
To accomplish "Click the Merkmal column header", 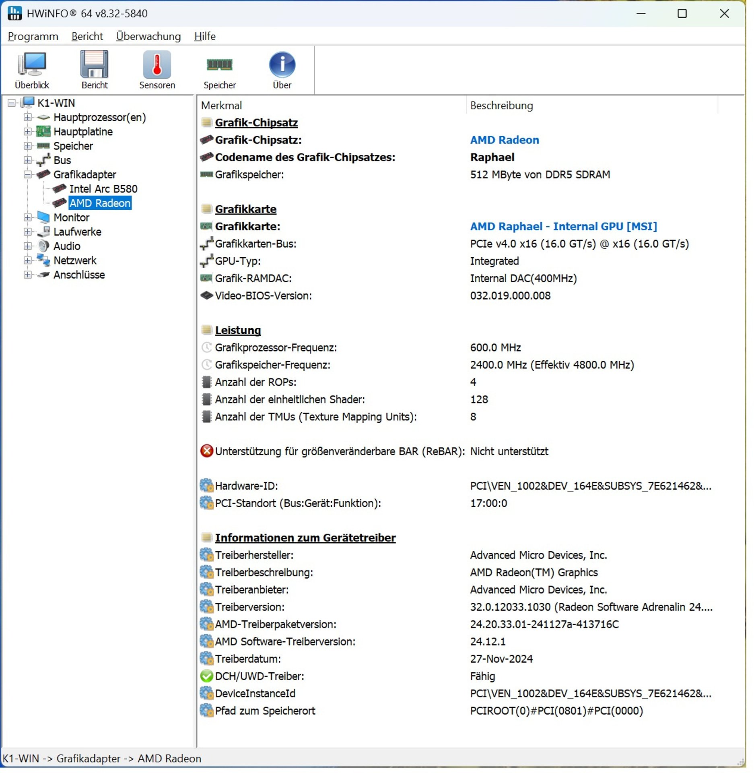I will tap(332, 106).
